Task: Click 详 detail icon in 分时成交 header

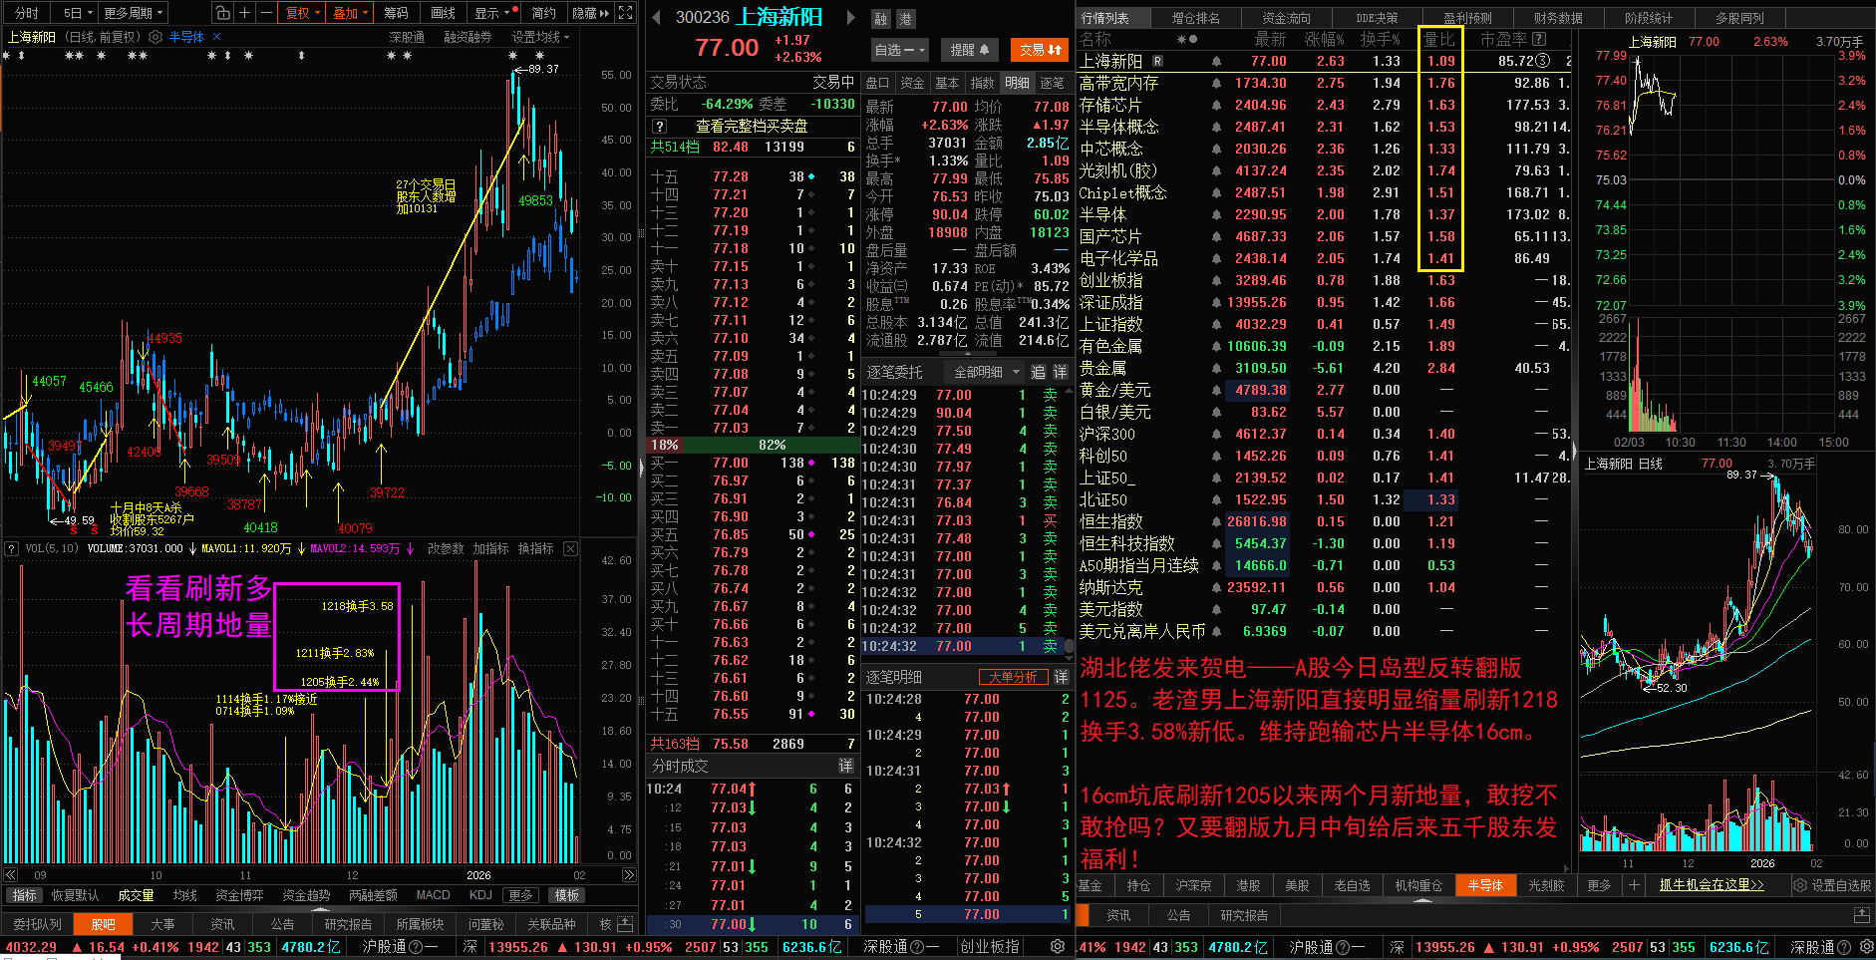Action: click(845, 766)
